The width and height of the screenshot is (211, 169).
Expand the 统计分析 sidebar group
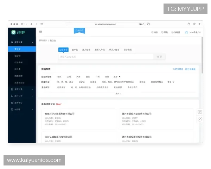pos(33,96)
